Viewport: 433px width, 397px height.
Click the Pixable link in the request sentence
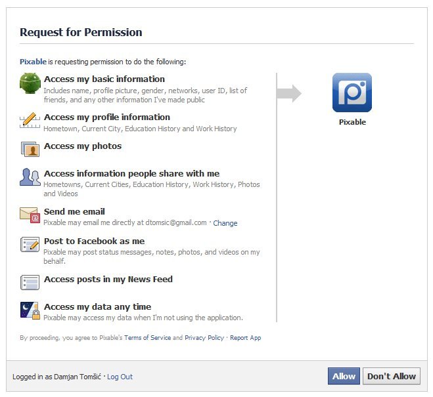[33, 62]
